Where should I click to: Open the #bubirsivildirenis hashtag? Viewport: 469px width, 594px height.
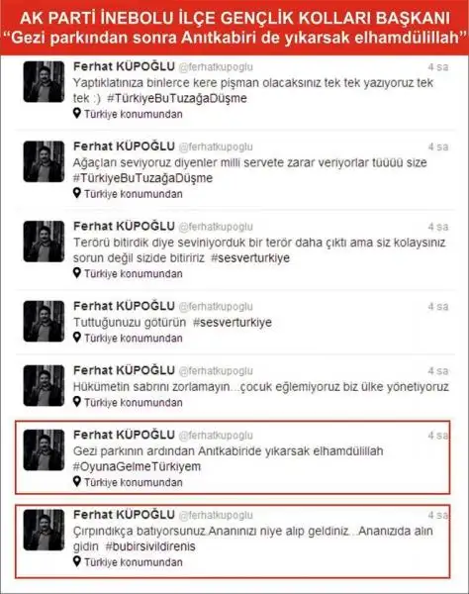pyautogui.click(x=150, y=546)
